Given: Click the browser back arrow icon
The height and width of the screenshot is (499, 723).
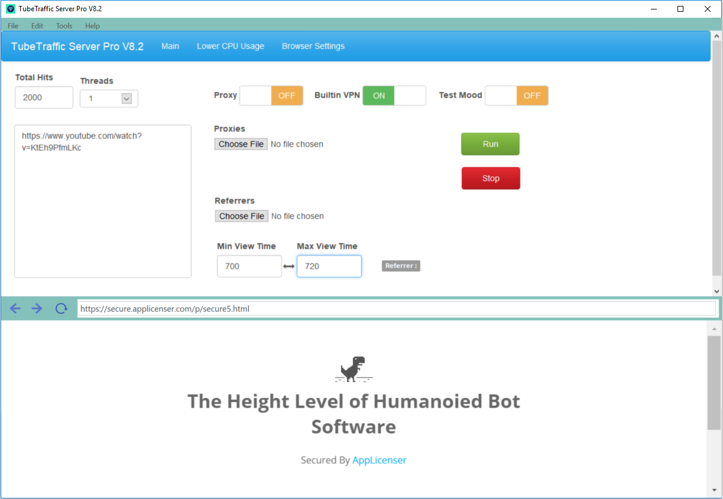Looking at the screenshot, I should point(15,308).
